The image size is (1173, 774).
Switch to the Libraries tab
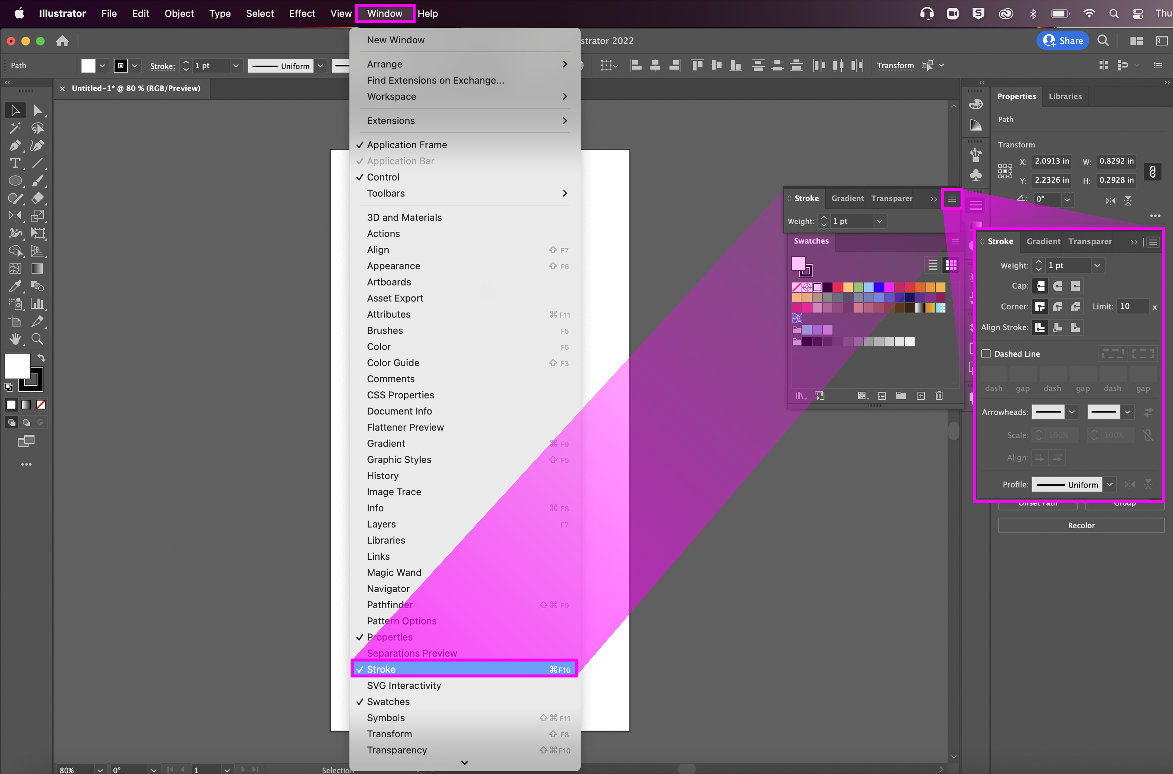(x=1065, y=96)
